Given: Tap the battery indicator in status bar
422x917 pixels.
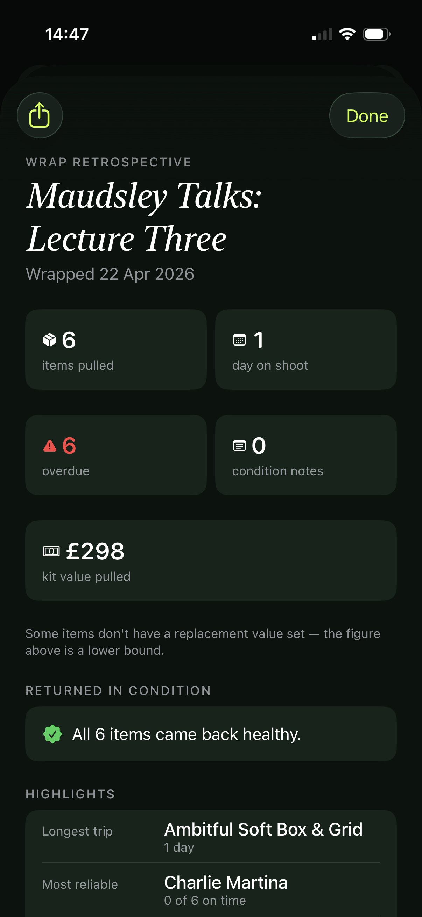Looking at the screenshot, I should [x=377, y=34].
